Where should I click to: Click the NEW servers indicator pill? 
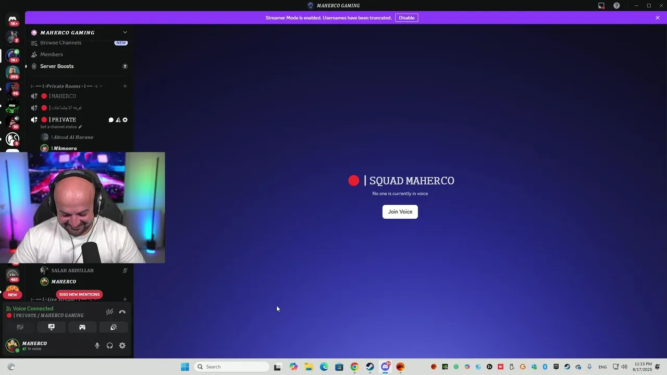click(13, 295)
